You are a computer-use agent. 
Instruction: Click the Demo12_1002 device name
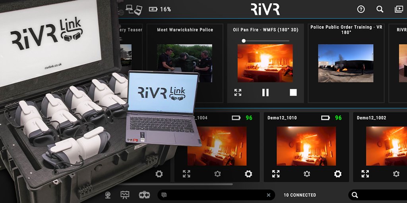(371, 118)
